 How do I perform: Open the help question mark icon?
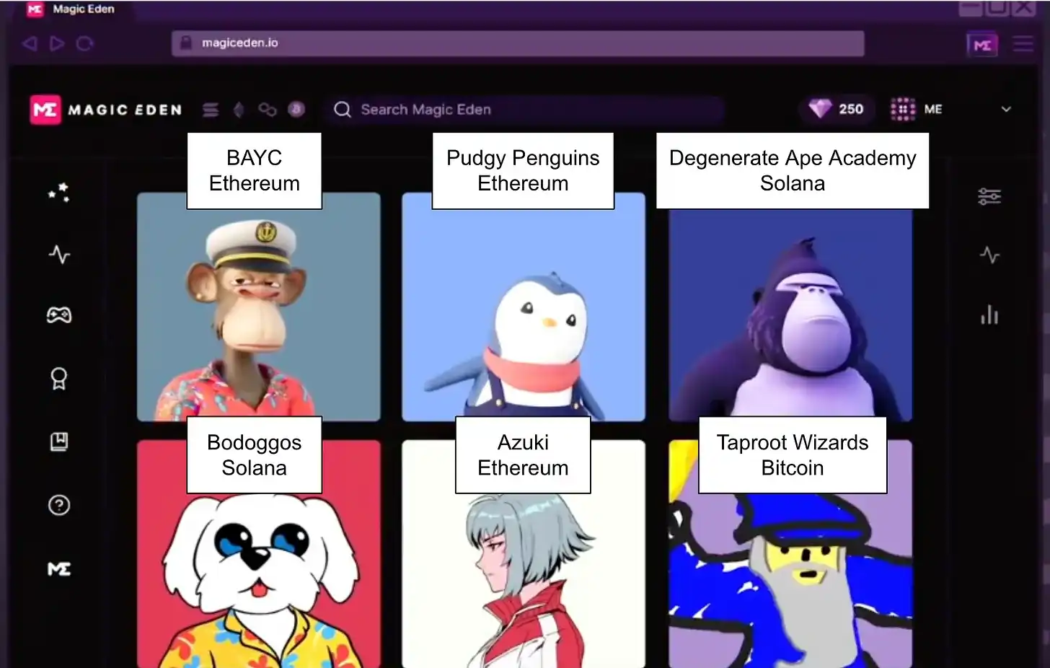coord(59,505)
